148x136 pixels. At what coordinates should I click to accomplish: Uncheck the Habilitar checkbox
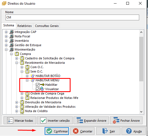[x=37, y=85]
